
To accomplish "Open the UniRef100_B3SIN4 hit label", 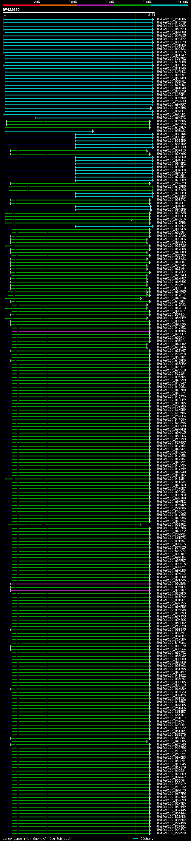I will click(x=171, y=134).
